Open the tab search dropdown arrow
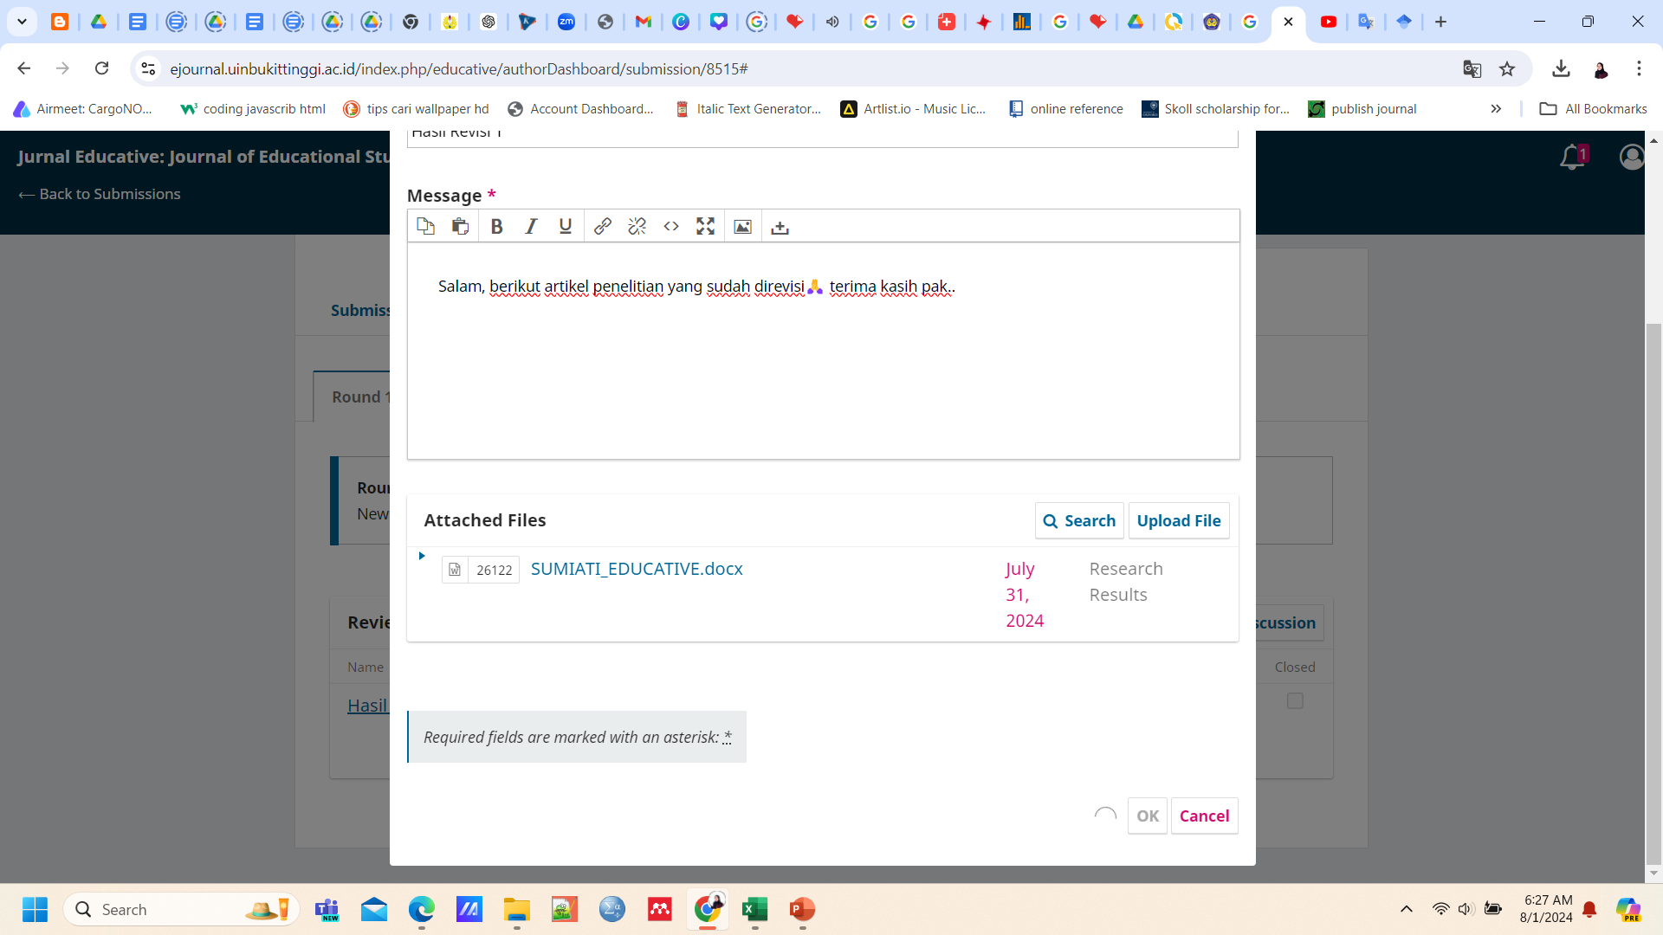Screen dimensions: 1663x935 click(x=22, y=22)
